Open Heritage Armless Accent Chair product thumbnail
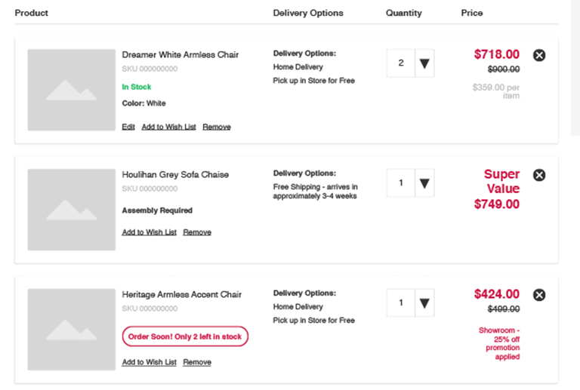This screenshot has height=390, width=580. [x=72, y=330]
